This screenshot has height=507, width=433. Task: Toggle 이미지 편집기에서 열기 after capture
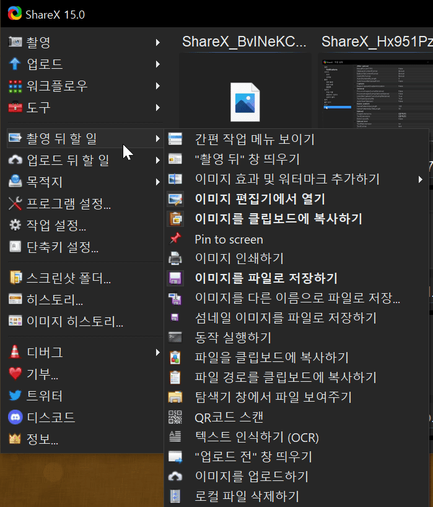[296, 199]
